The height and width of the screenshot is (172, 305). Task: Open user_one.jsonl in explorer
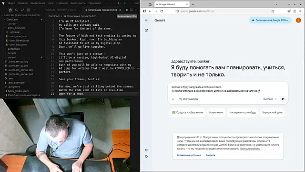19,36
